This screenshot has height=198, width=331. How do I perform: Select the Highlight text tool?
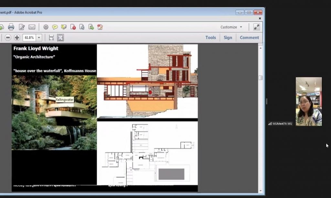[x=64, y=27]
